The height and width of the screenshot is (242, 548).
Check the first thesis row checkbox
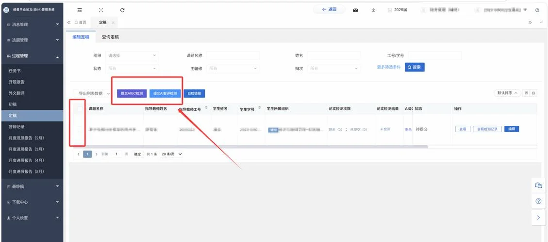pos(80,129)
